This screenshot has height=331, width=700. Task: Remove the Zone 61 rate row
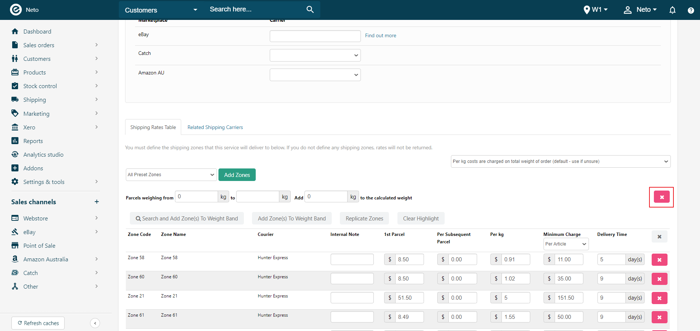tap(659, 317)
